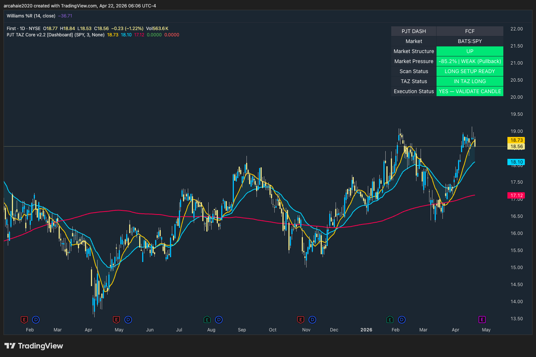
Task: Click the red earnings icon above May
Action: [116, 320]
